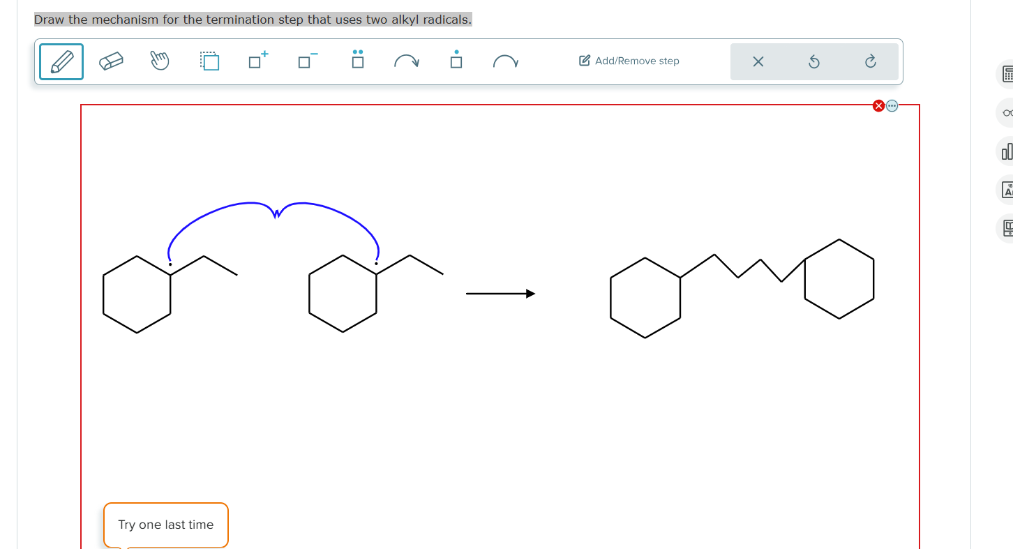
Task: Choose the marquee selection tool
Action: click(x=209, y=61)
